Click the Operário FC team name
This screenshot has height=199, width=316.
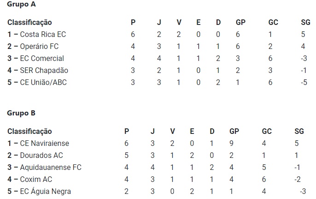39,46
